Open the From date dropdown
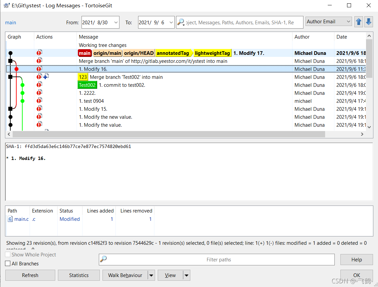Image resolution: width=378 pixels, height=287 pixels. [116, 22]
